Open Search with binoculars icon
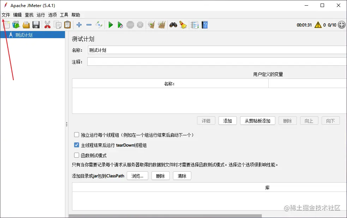347x218 pixels. pos(173,25)
